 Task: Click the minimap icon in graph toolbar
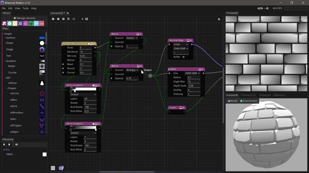86,19
